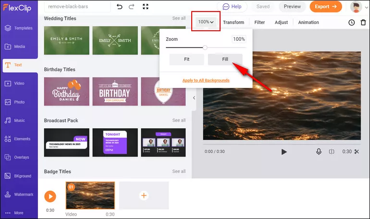
Task: Open the Photo sidebar section
Action: (x=14, y=102)
